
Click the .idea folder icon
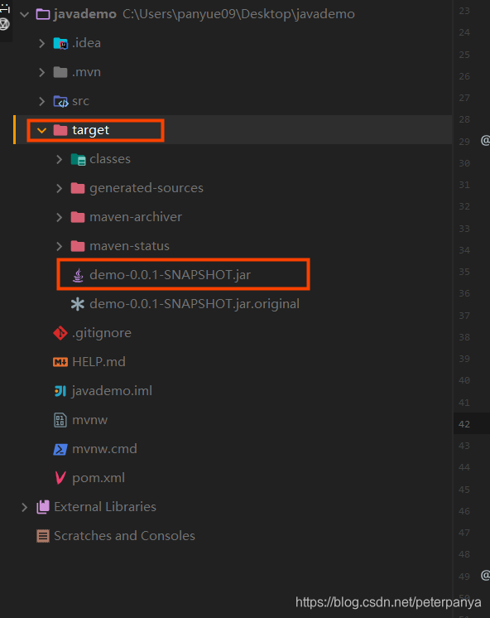(60, 43)
